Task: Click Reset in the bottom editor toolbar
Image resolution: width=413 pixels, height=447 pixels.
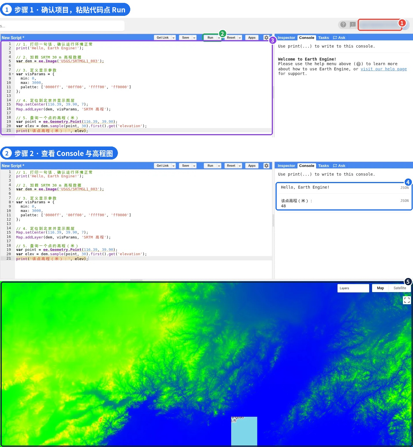Action: 231,166
